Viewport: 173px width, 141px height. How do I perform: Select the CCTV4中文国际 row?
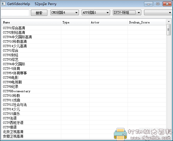click(84, 64)
